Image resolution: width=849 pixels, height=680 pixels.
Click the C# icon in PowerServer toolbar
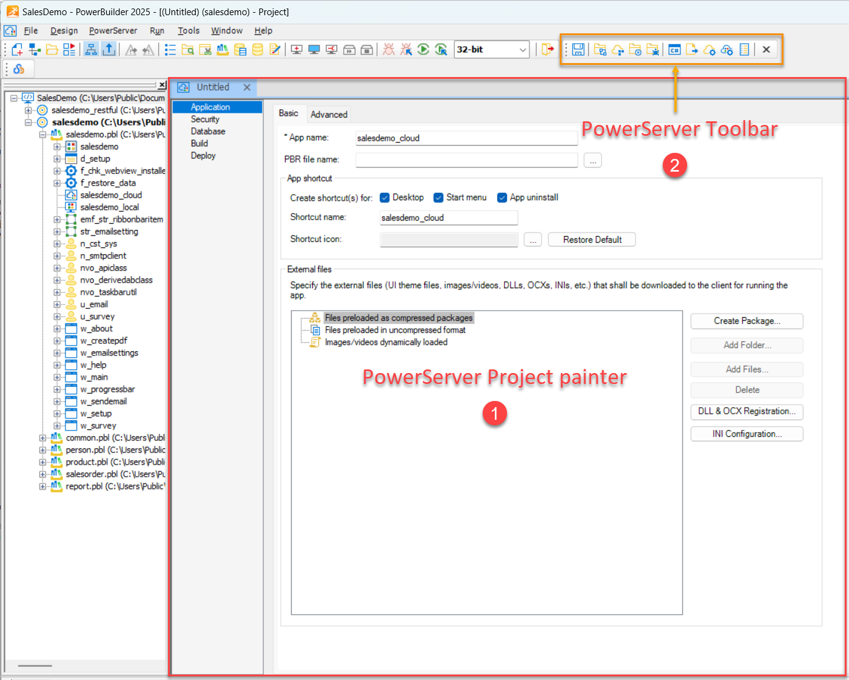(x=674, y=50)
